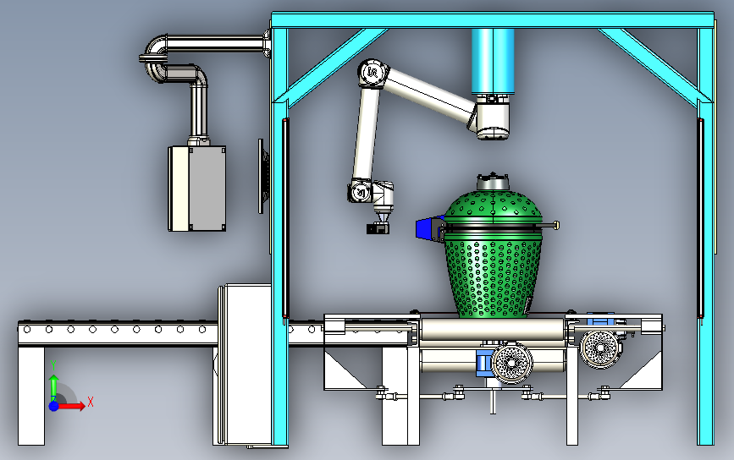Select the gray wall-mounted electrical enclosure

pos(197,189)
